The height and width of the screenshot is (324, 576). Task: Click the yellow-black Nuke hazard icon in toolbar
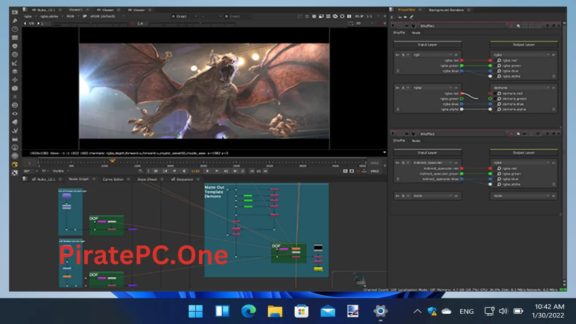(15, 165)
